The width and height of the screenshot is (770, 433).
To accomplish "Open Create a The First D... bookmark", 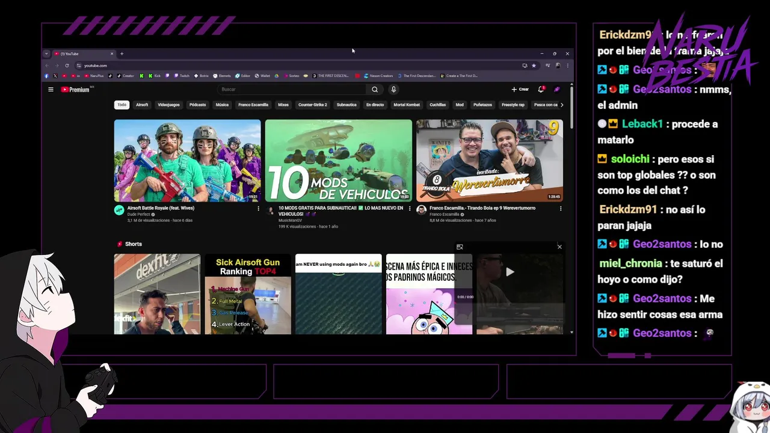I will [x=459, y=76].
